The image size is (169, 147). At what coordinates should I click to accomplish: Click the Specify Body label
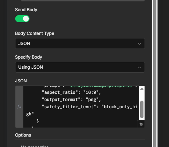coord(28,57)
